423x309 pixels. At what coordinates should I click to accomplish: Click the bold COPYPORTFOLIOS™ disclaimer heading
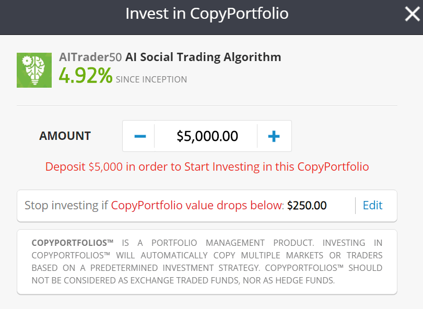click(x=72, y=243)
